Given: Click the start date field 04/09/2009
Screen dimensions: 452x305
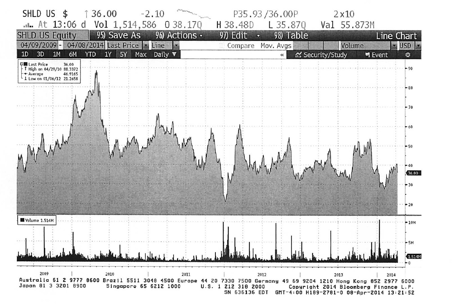Looking at the screenshot, I should pyautogui.click(x=37, y=46).
